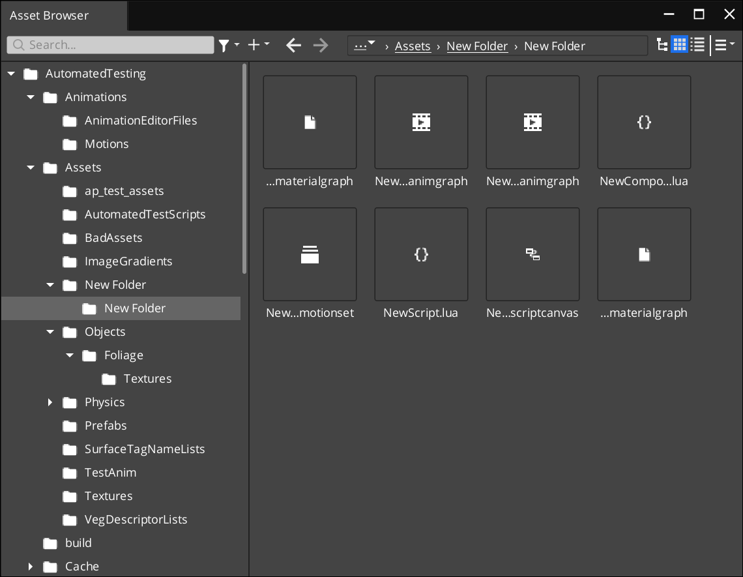Screen dimensions: 743x577
Task: Click the Asset Browser tab title
Action: coord(49,14)
